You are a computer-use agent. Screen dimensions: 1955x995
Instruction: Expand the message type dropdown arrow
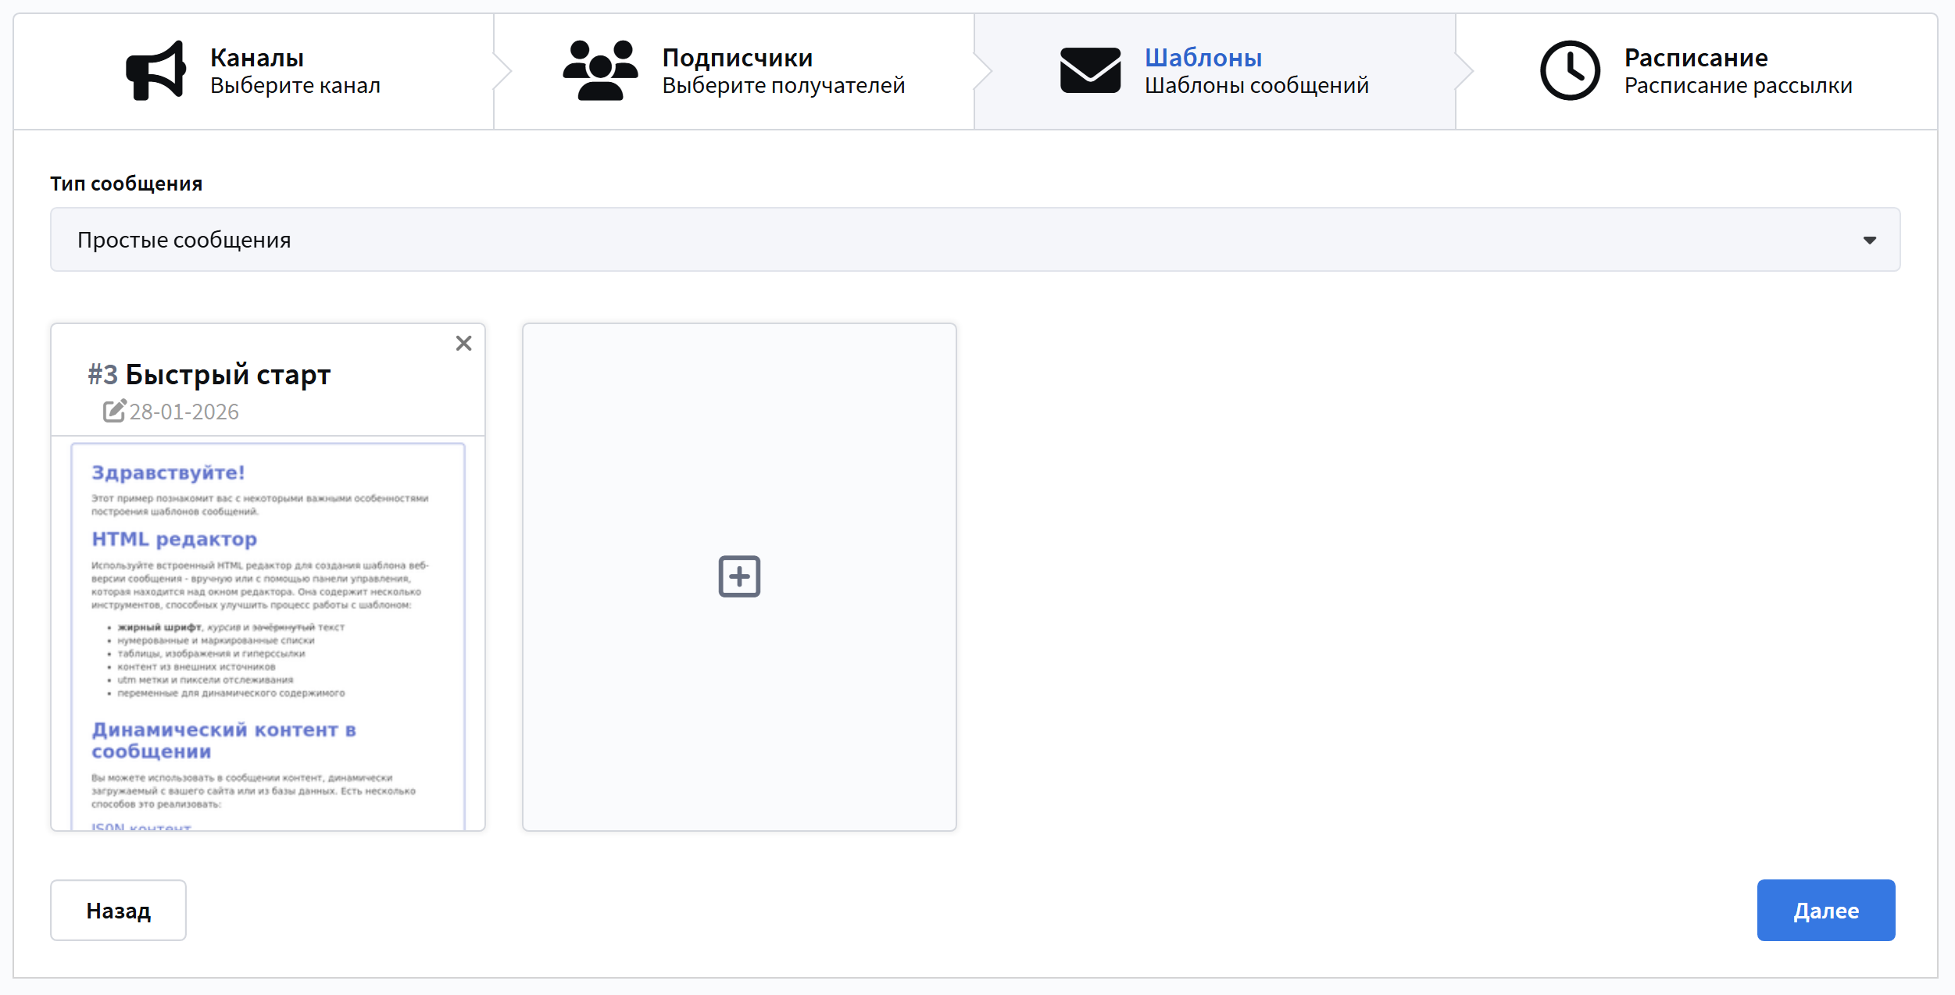pyautogui.click(x=1869, y=240)
